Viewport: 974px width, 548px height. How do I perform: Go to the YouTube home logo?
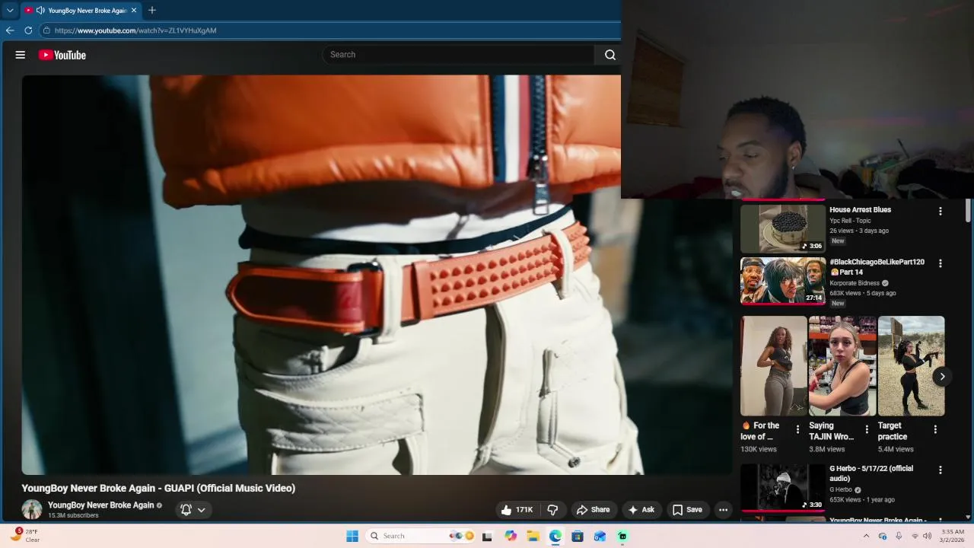[62, 55]
